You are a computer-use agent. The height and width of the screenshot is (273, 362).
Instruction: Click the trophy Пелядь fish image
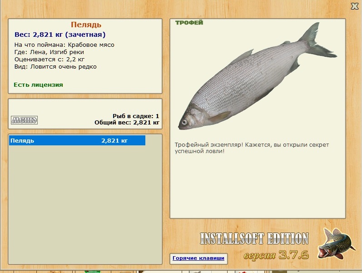coord(258,76)
